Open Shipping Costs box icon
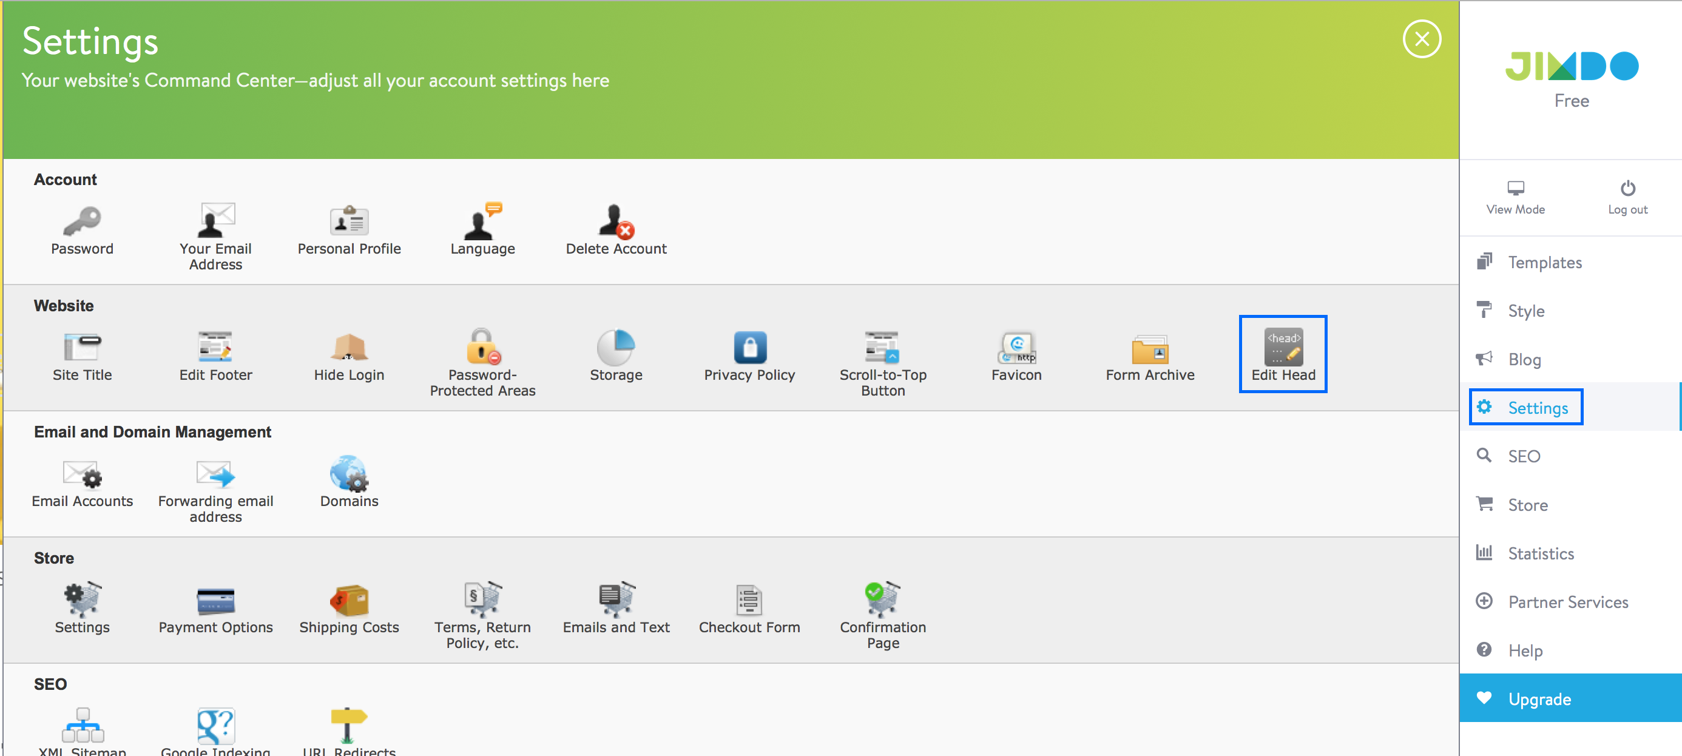Viewport: 1682px width, 756px height. point(349,601)
